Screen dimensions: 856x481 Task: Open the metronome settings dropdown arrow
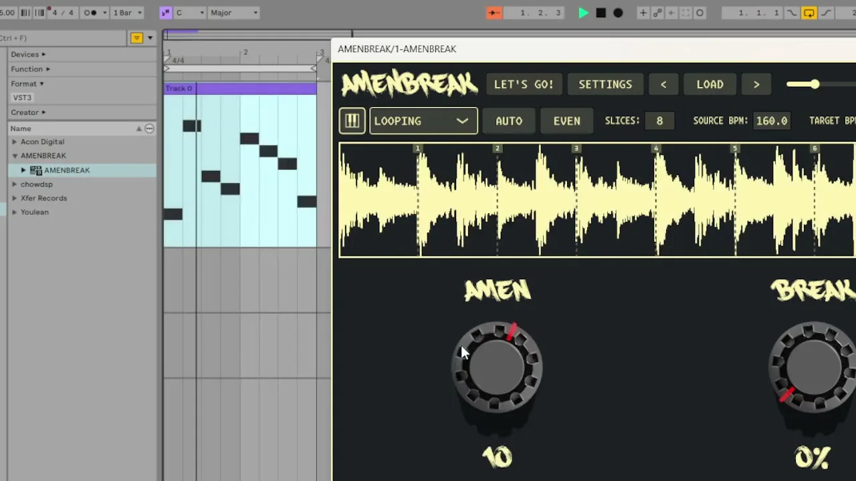pos(104,13)
